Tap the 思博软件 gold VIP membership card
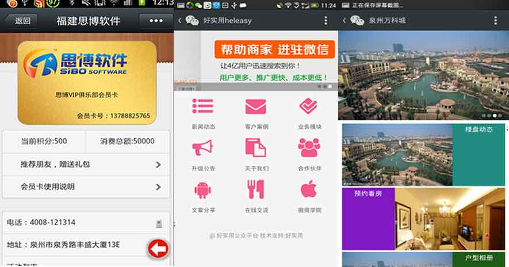 click(x=87, y=82)
